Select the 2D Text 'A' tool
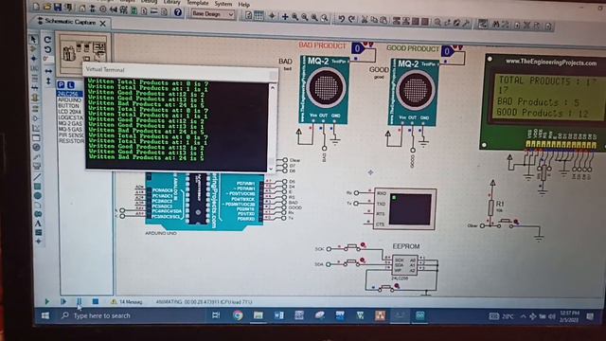 click(38, 224)
